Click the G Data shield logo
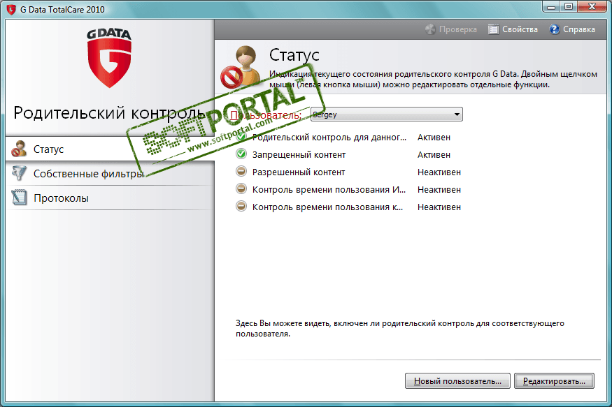The height and width of the screenshot is (407, 612). pos(109,58)
